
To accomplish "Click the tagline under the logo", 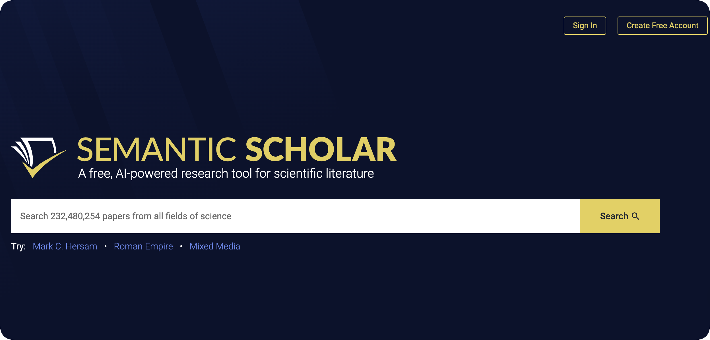I will [x=226, y=173].
